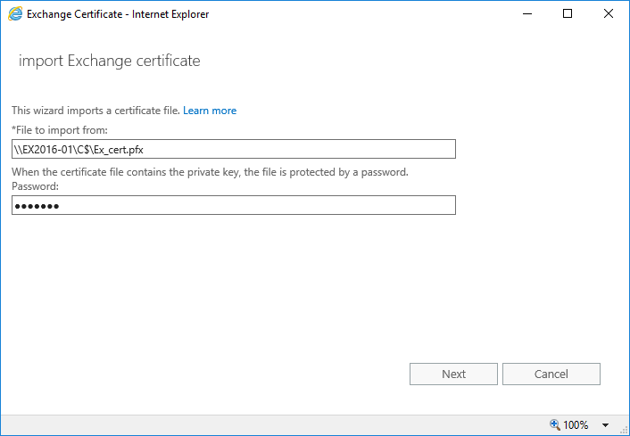Viewport: 630px width, 436px height.
Task: Click the "*File to import from:" label
Action: 60,130
